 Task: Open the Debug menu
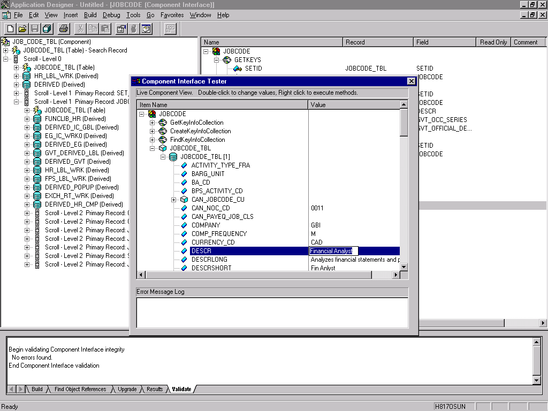tap(111, 15)
